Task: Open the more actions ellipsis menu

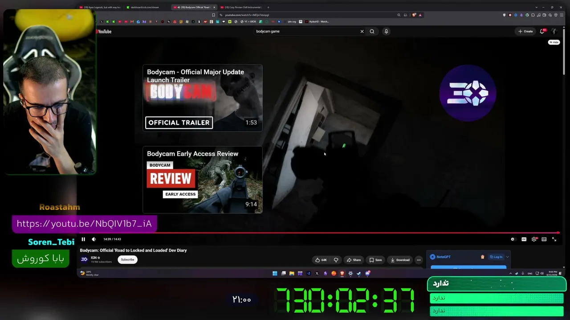Action: point(419,260)
